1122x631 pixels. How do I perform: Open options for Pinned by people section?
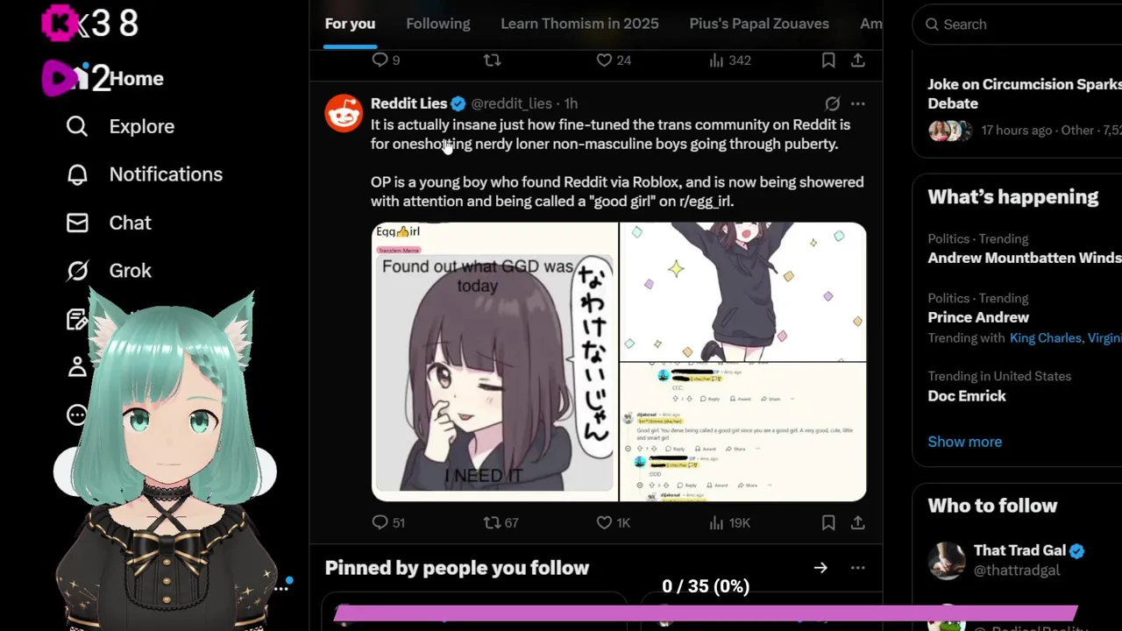click(x=858, y=568)
